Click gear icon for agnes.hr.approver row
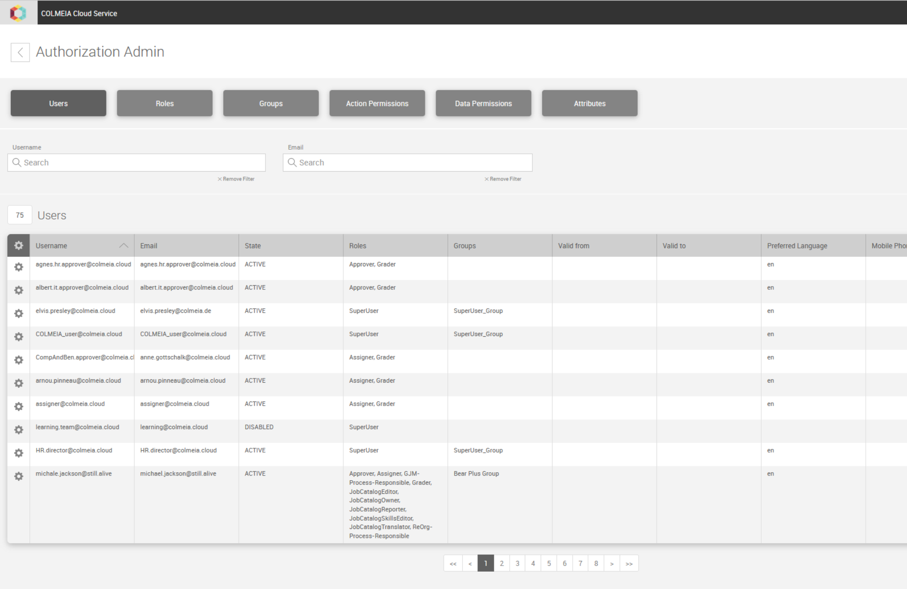Image resolution: width=907 pixels, height=589 pixels. 19,267
